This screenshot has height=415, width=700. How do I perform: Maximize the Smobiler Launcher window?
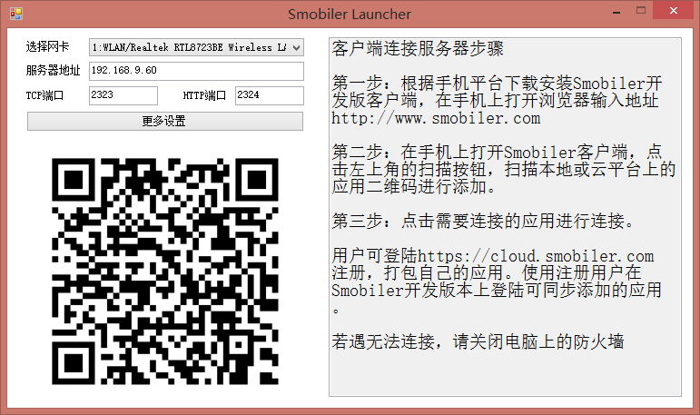click(x=641, y=11)
